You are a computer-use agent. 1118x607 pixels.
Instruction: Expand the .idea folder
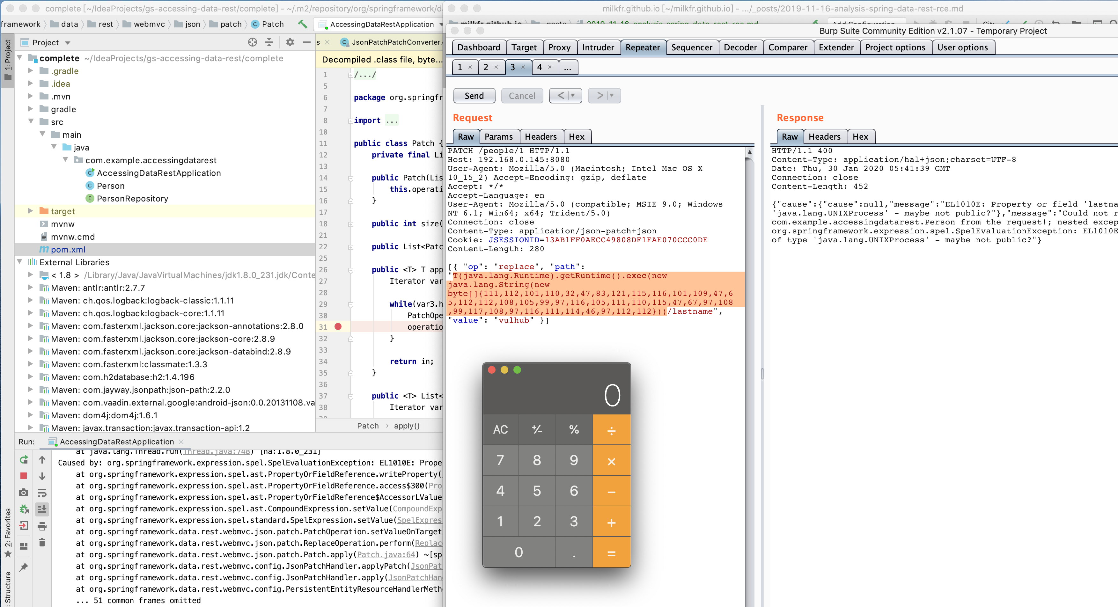(x=30, y=83)
